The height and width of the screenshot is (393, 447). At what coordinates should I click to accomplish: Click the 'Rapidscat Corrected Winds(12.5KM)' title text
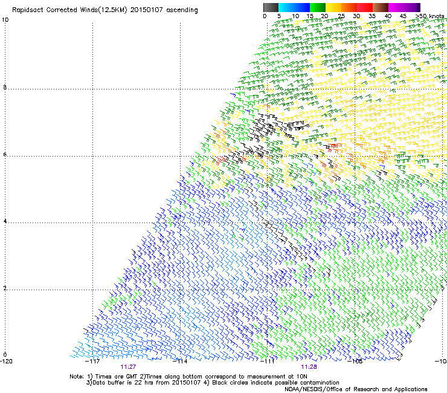tap(69, 10)
